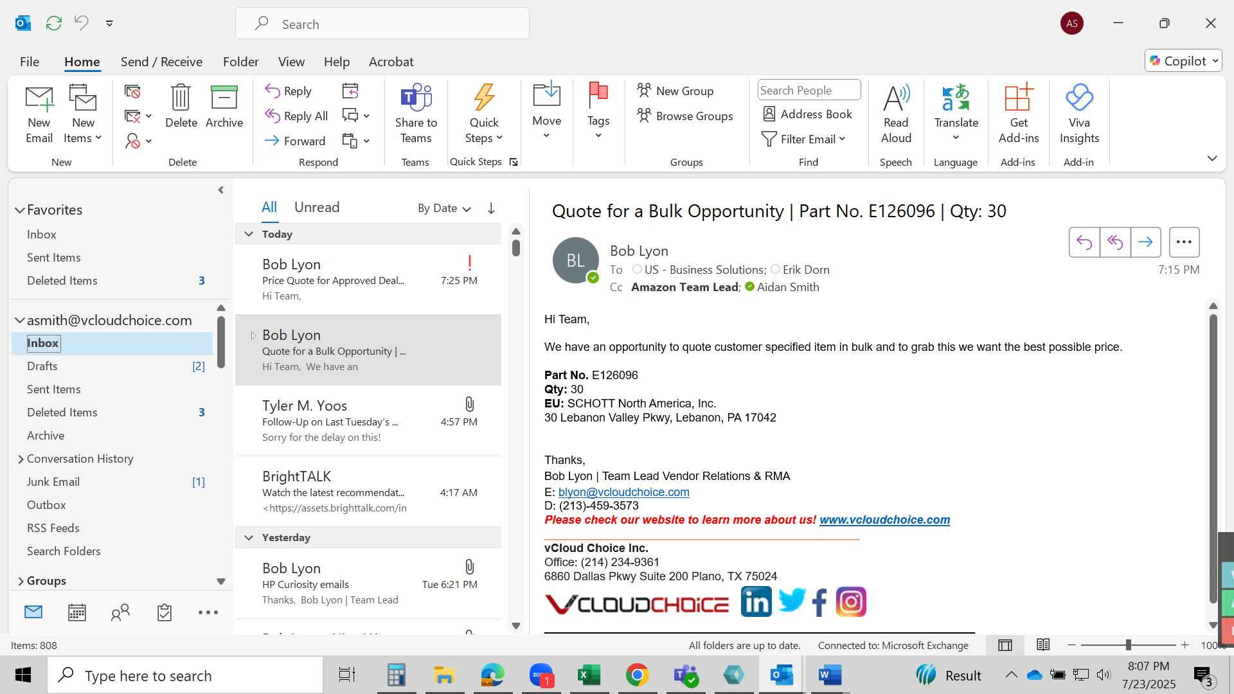Open the Move dropdown
The width and height of the screenshot is (1234, 694).
[546, 111]
